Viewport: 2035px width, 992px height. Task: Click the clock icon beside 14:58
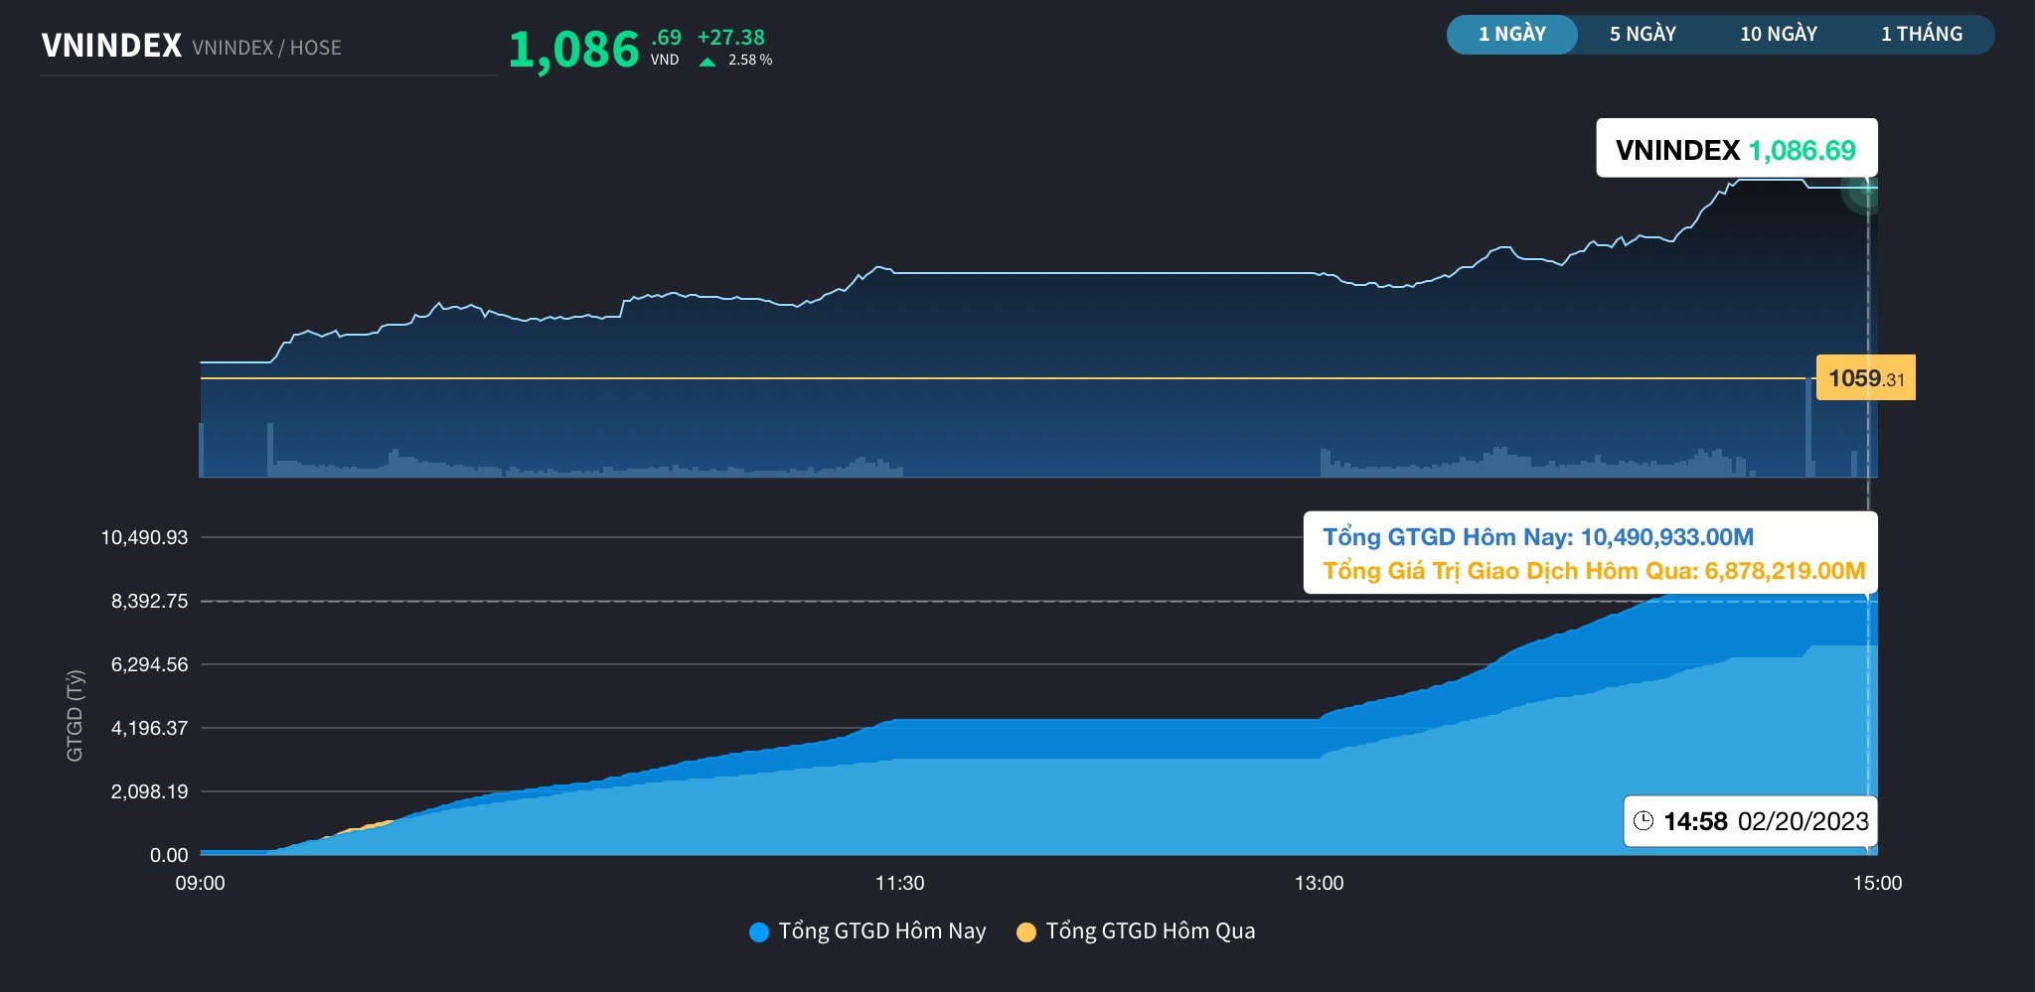(1644, 821)
